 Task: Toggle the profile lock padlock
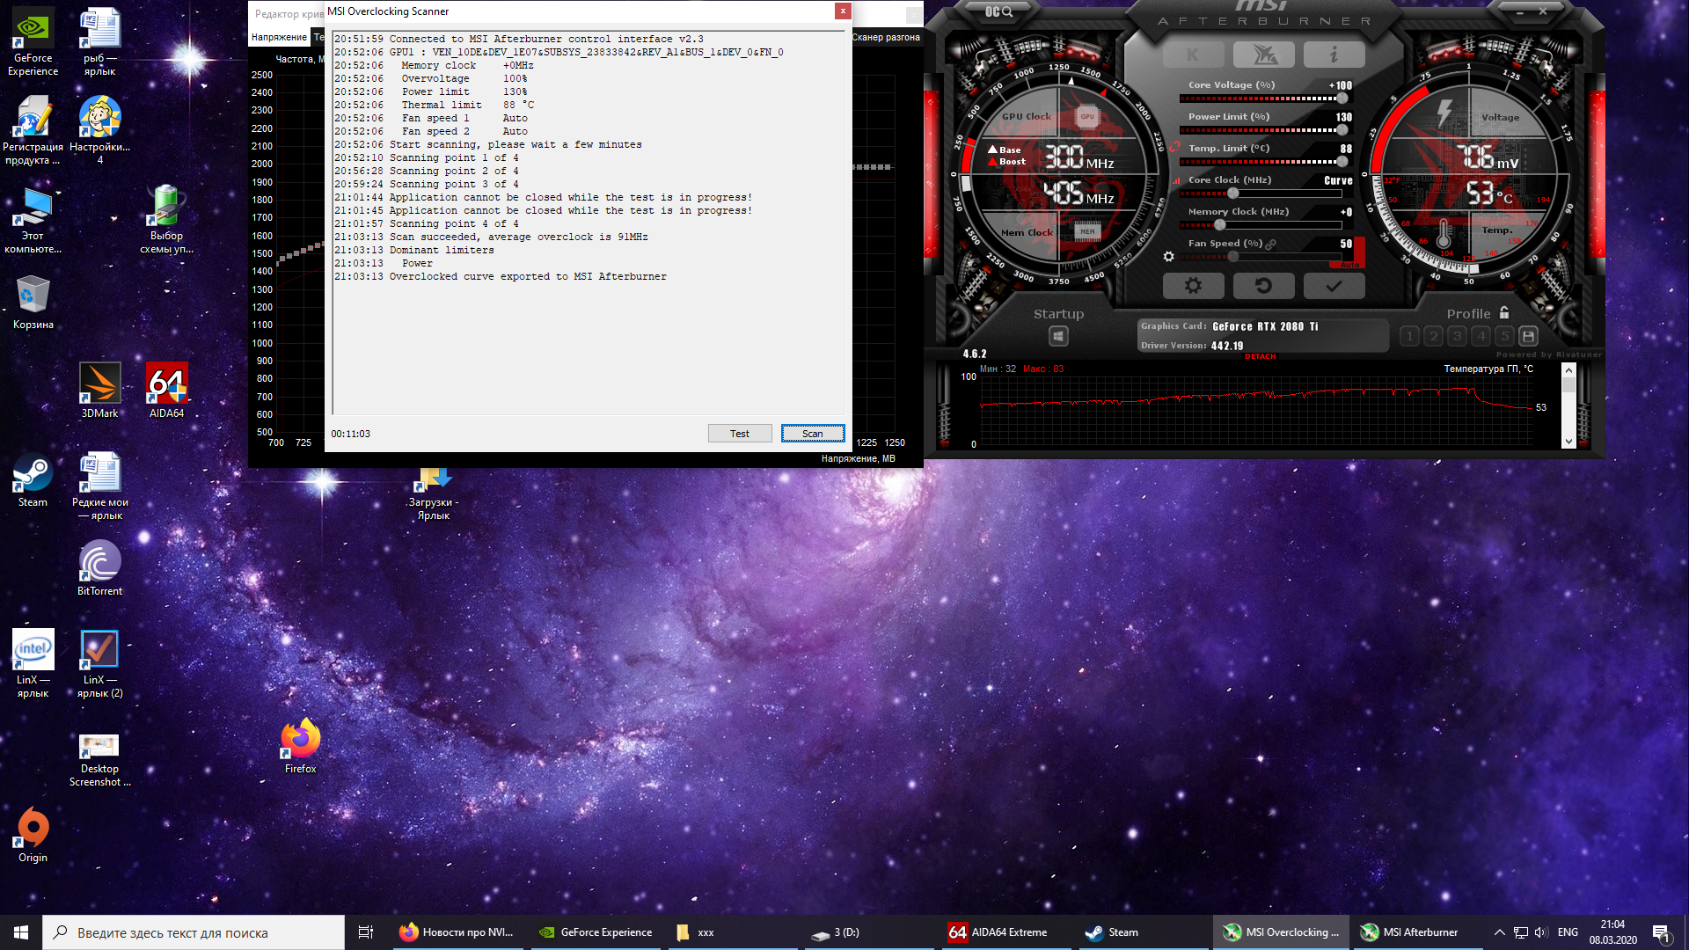click(x=1504, y=312)
